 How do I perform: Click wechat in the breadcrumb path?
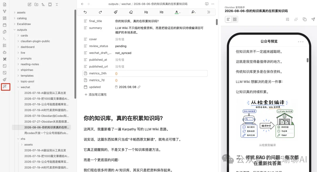click(126, 4)
